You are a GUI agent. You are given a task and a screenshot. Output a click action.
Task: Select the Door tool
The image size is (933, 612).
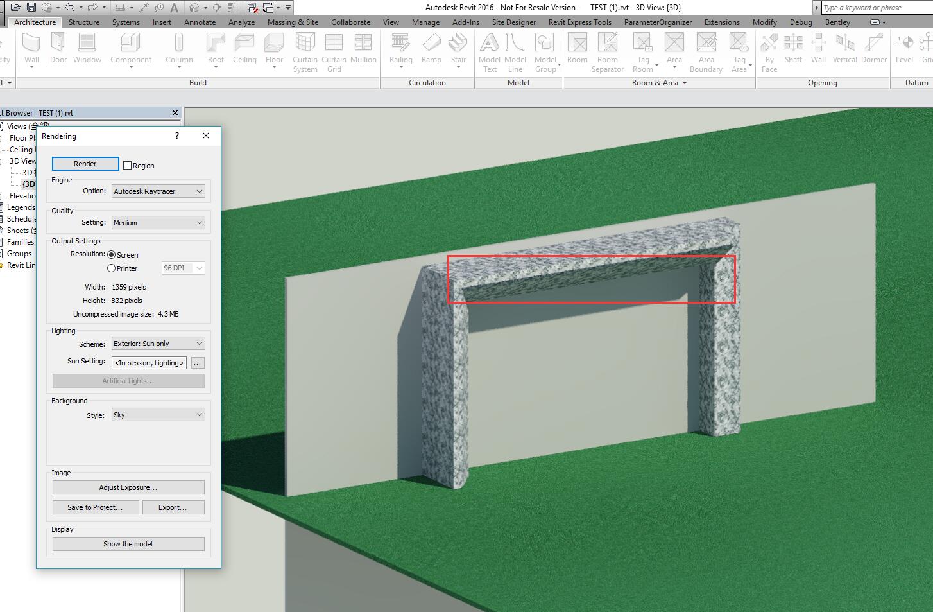(x=58, y=48)
